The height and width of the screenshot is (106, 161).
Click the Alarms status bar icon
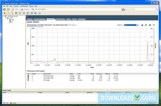pos(11,103)
